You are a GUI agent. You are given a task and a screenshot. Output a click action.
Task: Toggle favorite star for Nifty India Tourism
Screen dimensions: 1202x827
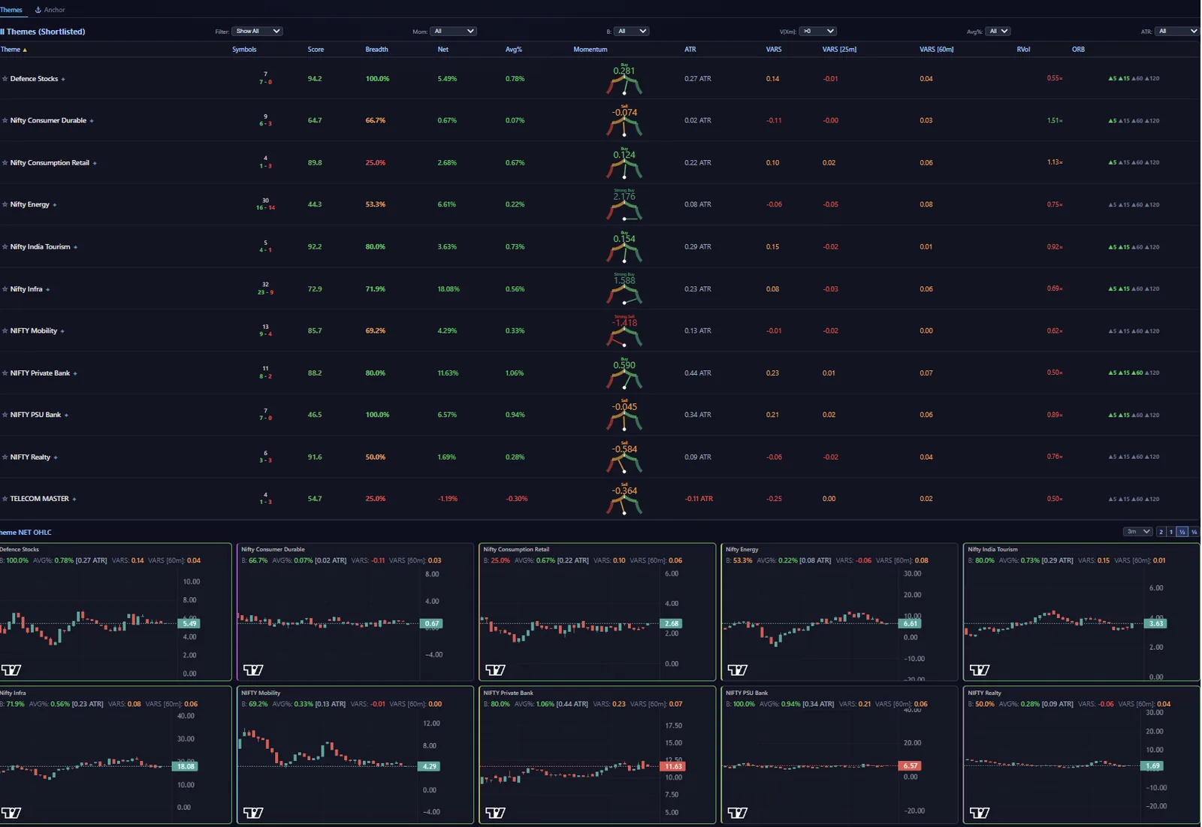[5, 247]
